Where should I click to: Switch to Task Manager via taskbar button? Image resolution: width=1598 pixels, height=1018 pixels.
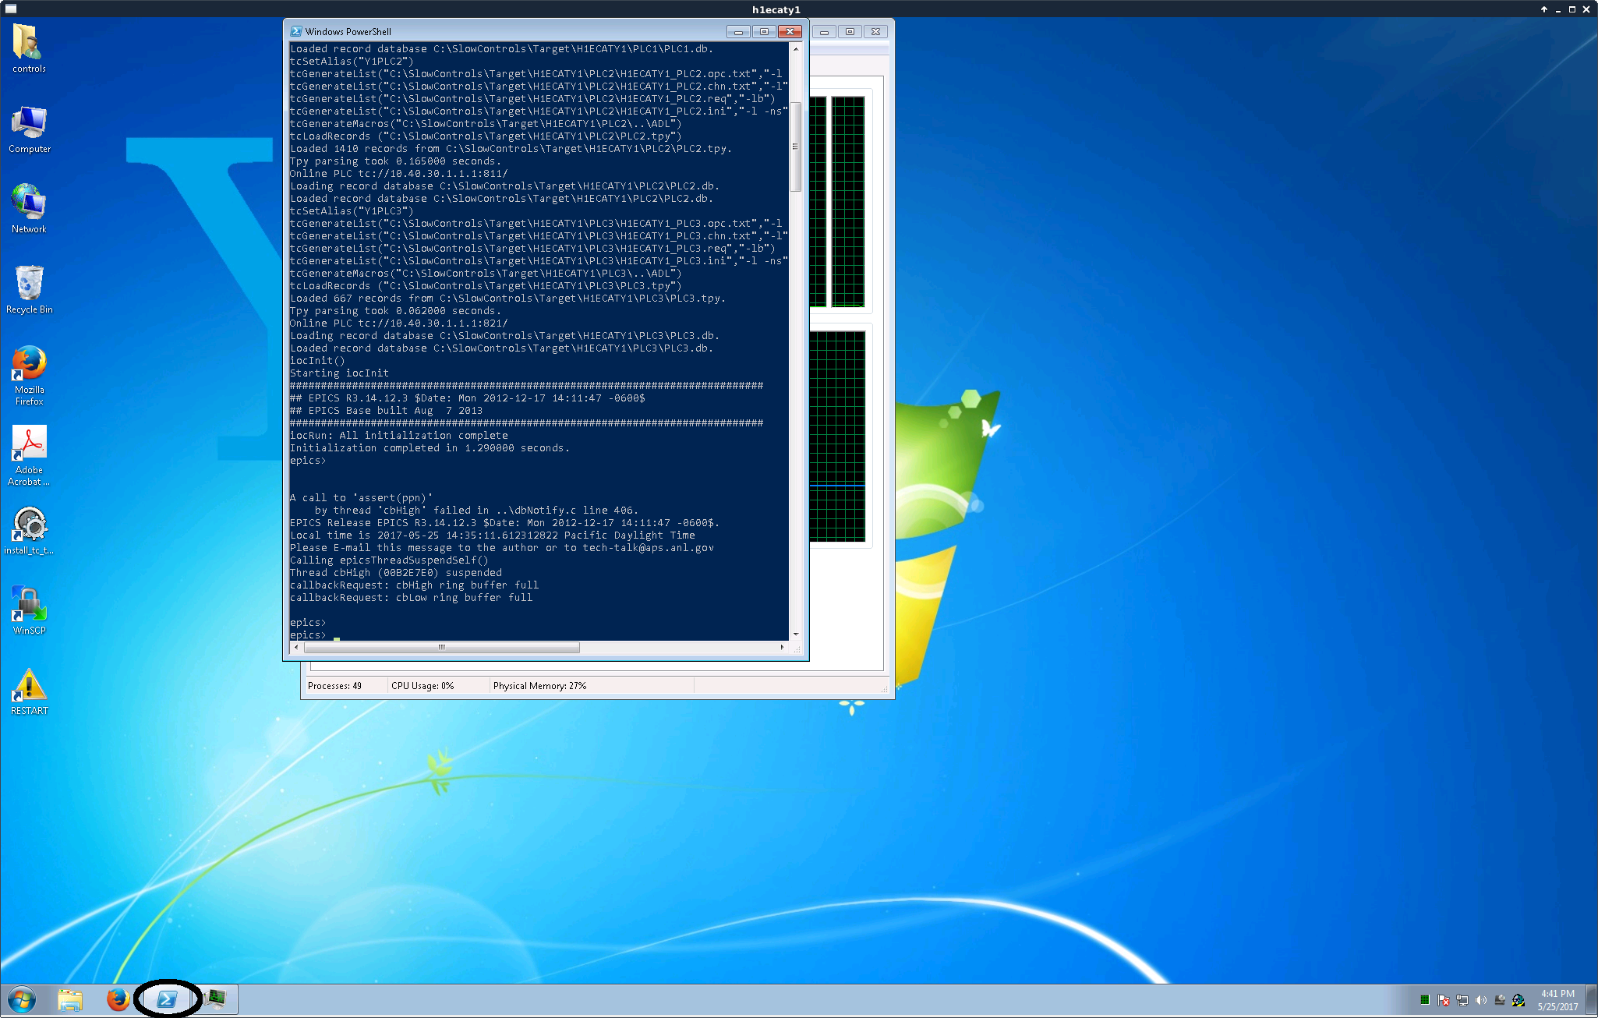(x=215, y=999)
